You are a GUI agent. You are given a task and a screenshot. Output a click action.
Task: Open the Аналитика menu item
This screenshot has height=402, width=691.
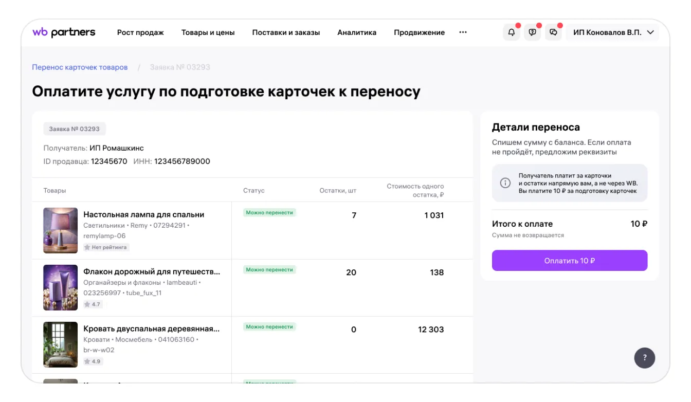coord(357,32)
